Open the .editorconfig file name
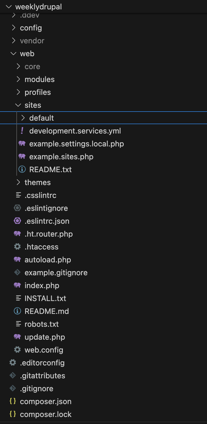Screen dimensions: 207x424 coord(42,363)
